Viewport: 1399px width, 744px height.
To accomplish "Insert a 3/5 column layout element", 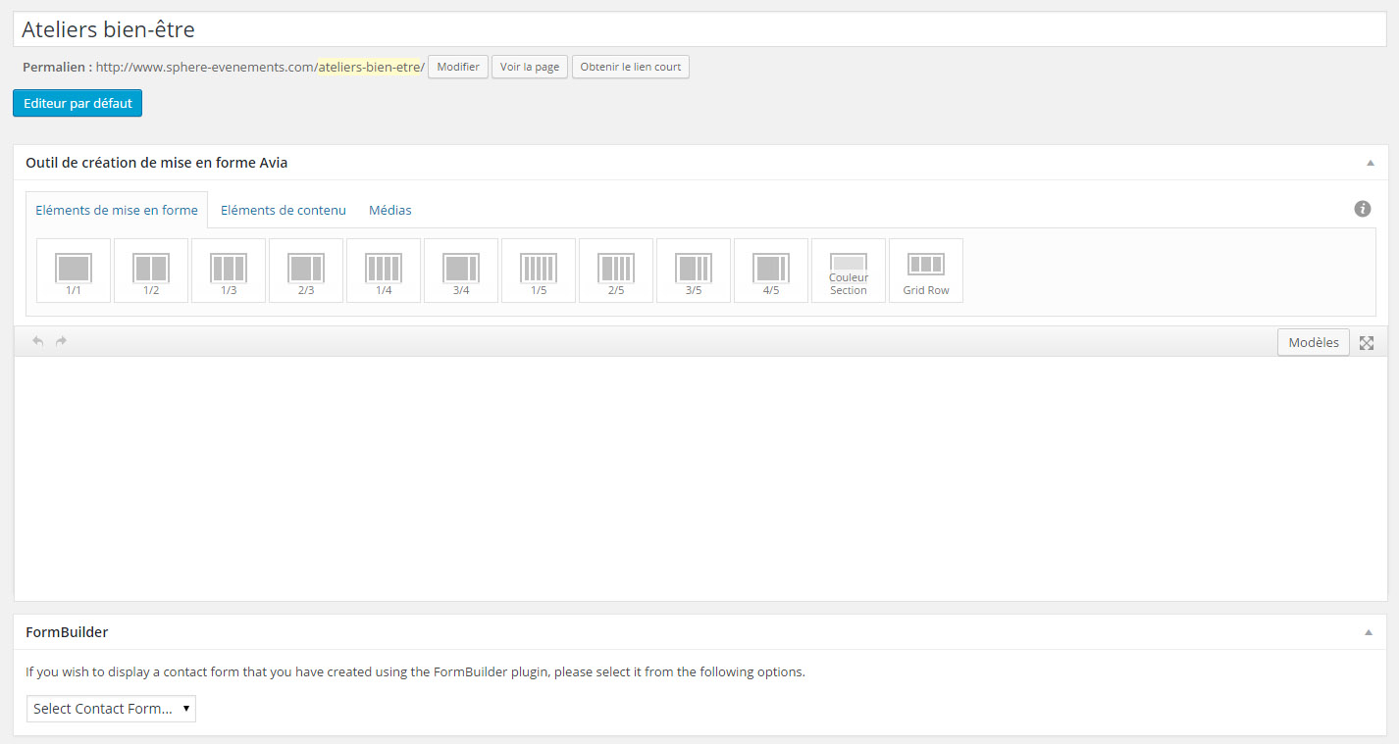I will click(694, 271).
